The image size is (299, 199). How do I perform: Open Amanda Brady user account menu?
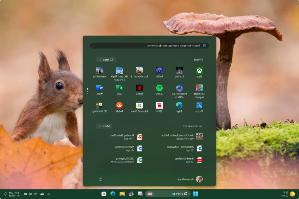190,179
